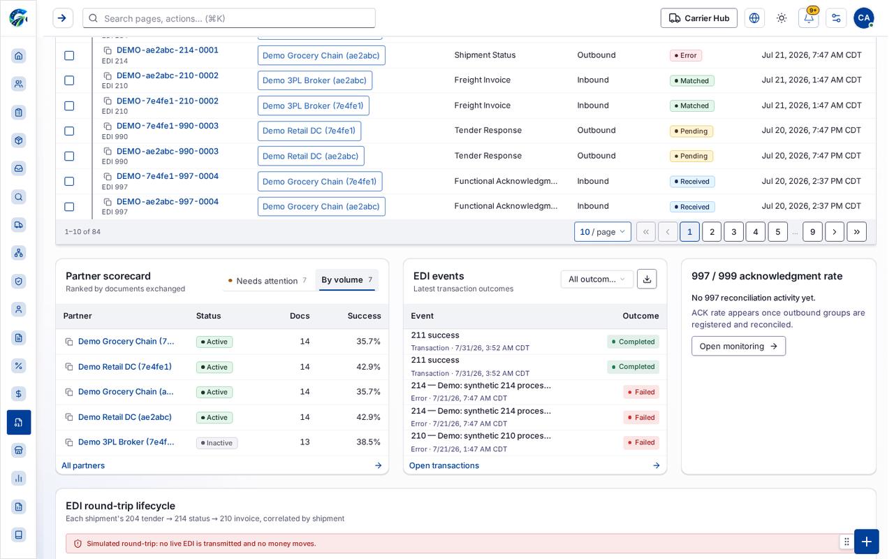Follow the Open transactions link
Image resolution: width=894 pixels, height=559 pixels.
pos(444,465)
